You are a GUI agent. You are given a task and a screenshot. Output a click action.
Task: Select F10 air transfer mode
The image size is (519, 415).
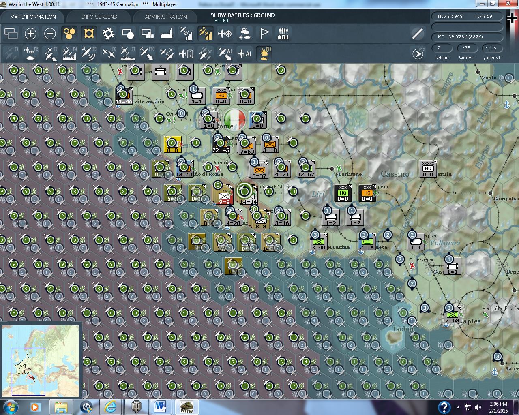tap(147, 53)
